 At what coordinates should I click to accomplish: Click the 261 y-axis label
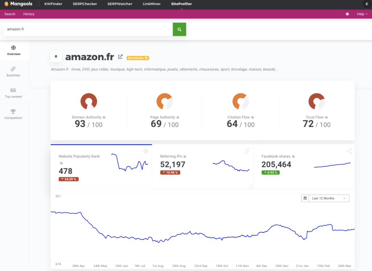(x=58, y=196)
